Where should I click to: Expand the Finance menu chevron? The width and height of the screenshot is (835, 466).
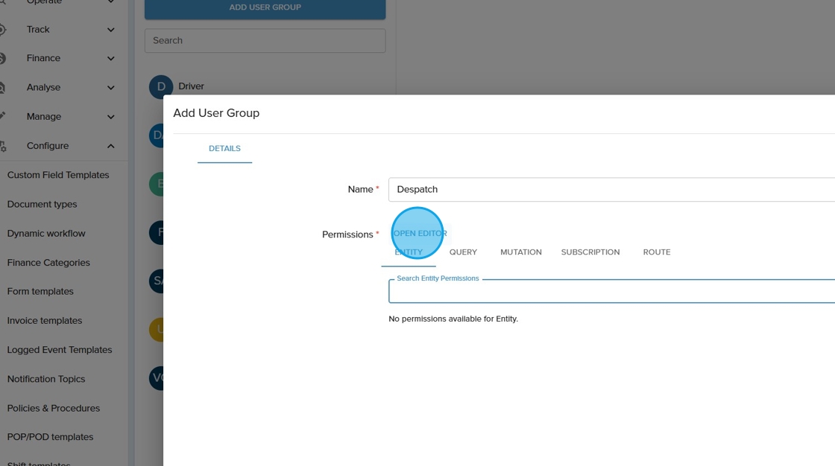(x=111, y=58)
